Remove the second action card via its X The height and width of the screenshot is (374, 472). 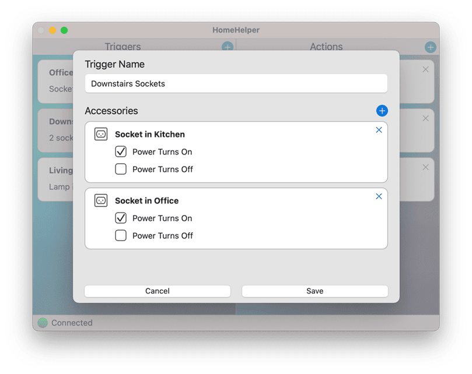[425, 118]
